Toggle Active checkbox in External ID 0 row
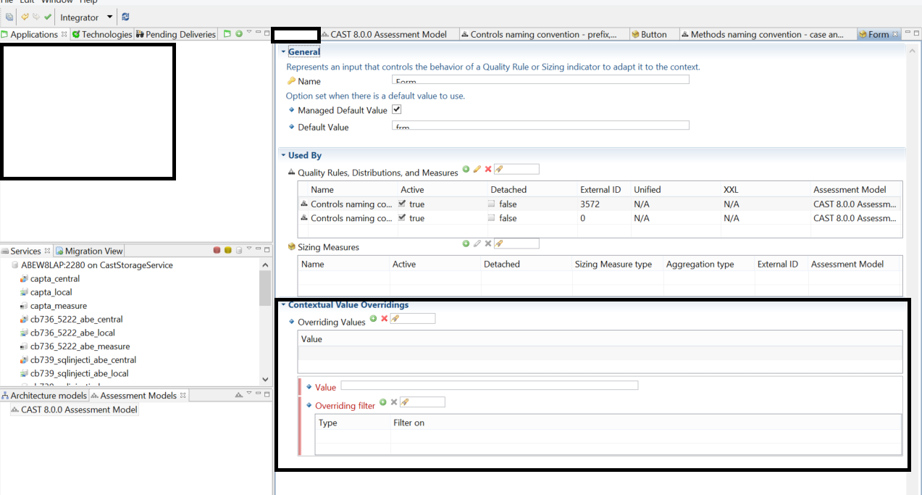Screen dimensions: 922x495 pos(403,217)
